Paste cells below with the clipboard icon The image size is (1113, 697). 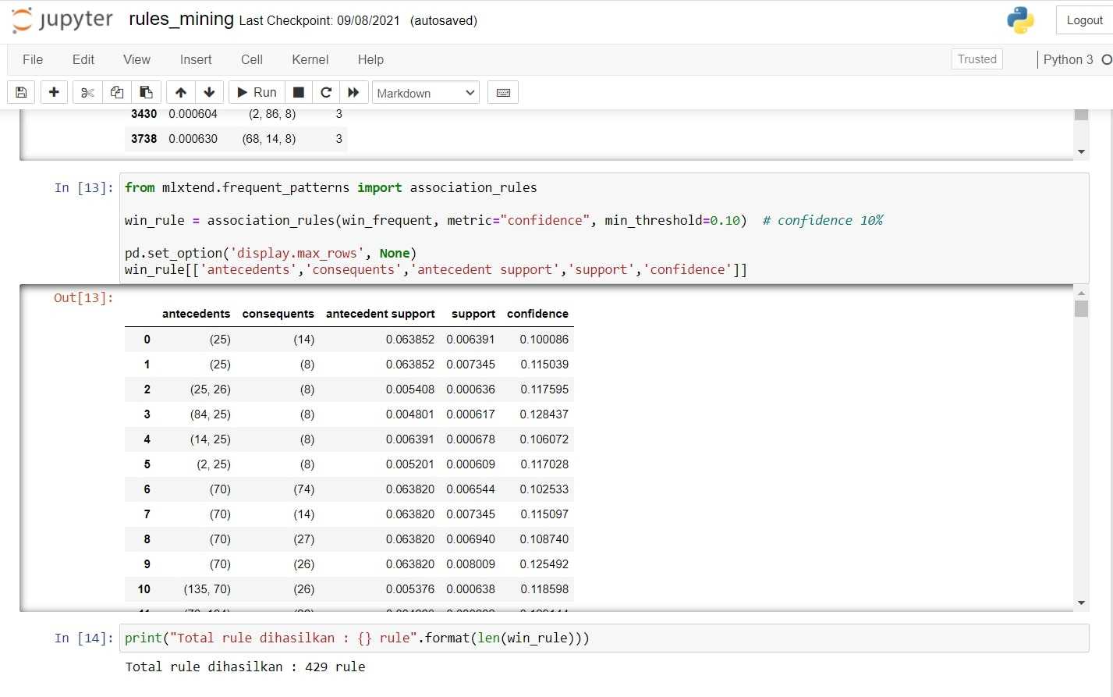[146, 92]
